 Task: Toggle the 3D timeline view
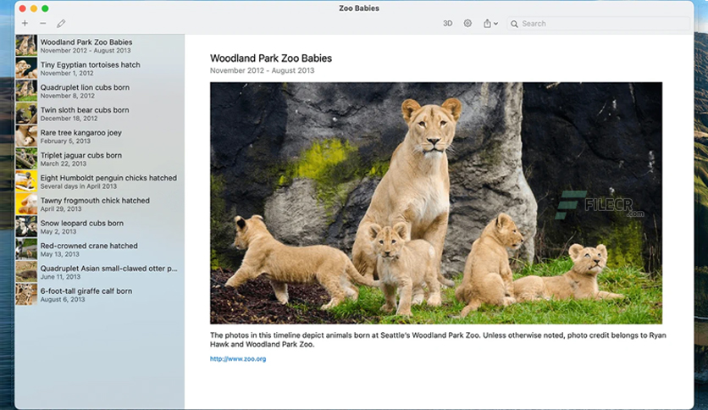tap(447, 24)
